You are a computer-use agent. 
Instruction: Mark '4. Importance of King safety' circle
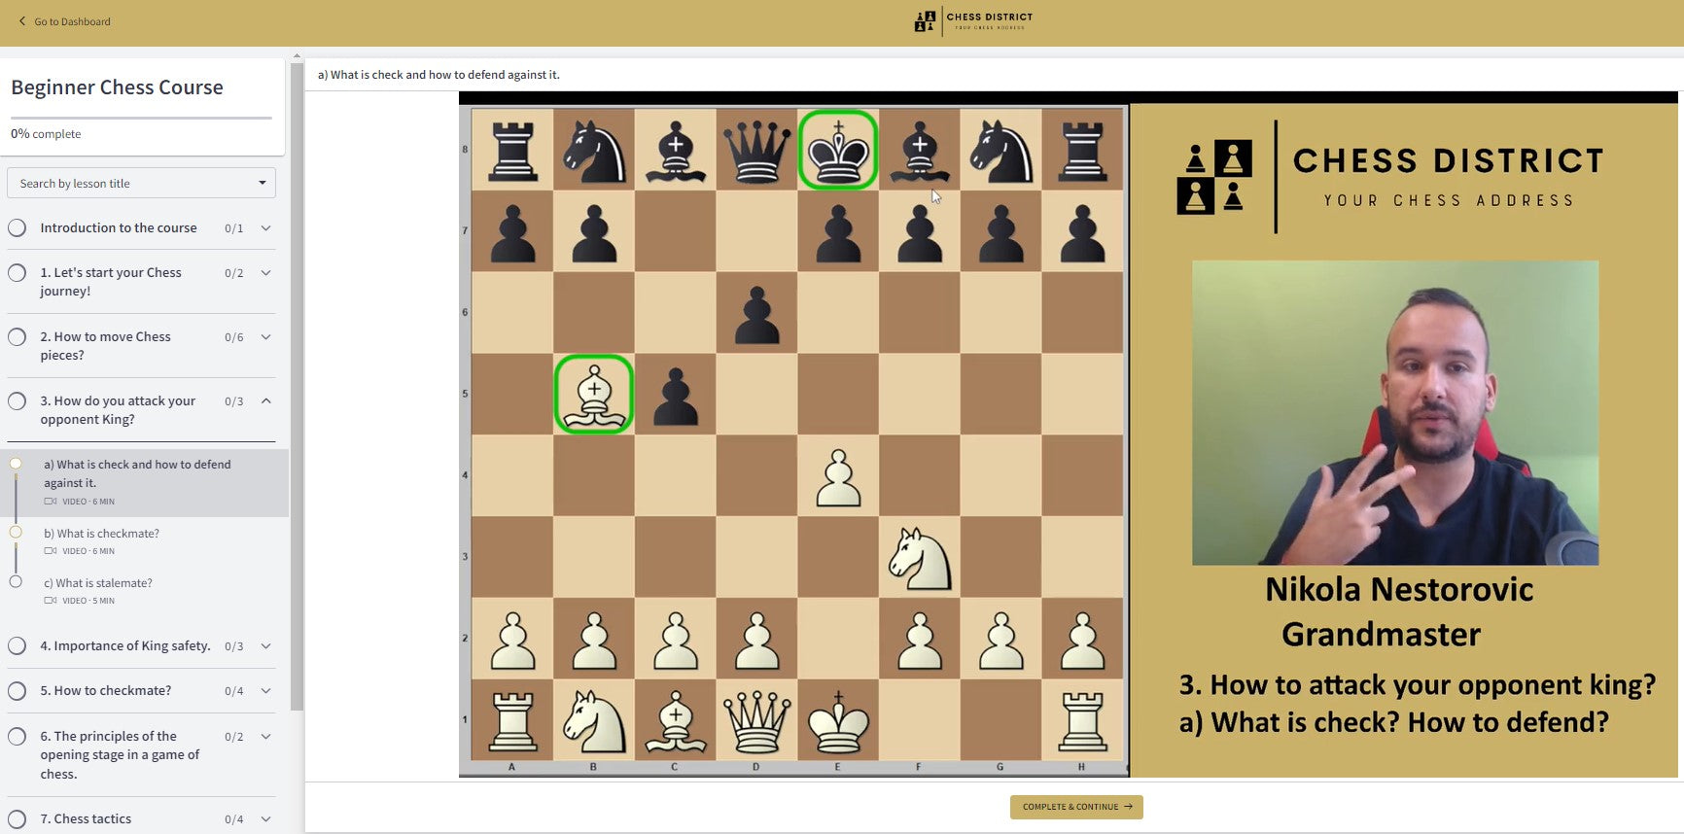click(x=18, y=646)
